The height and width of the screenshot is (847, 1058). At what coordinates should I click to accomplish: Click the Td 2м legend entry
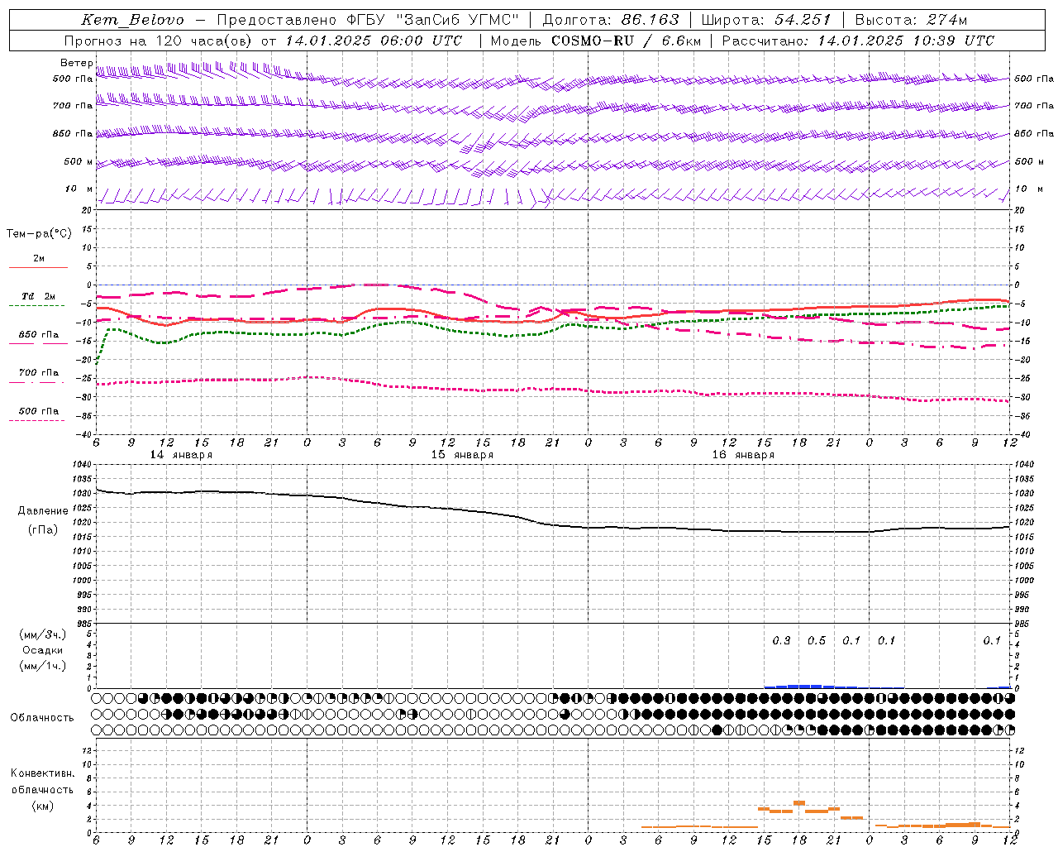(x=38, y=296)
